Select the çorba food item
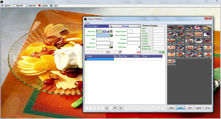This screenshot has width=221, height=119. tap(207, 28)
